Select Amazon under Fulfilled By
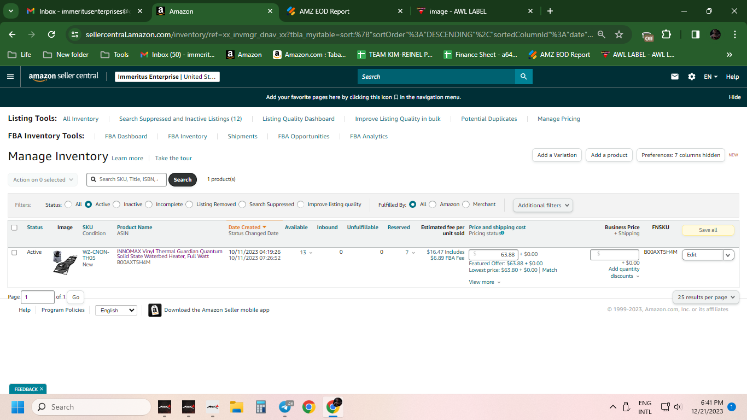747x420 pixels. coord(433,205)
